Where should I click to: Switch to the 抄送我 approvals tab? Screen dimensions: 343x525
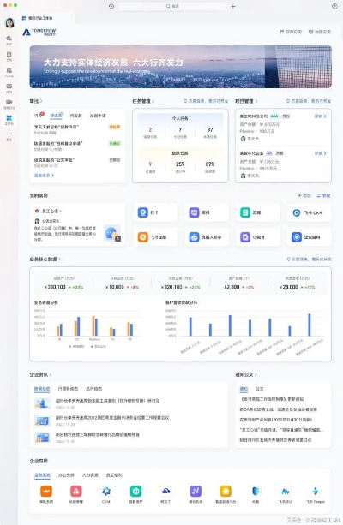57,116
